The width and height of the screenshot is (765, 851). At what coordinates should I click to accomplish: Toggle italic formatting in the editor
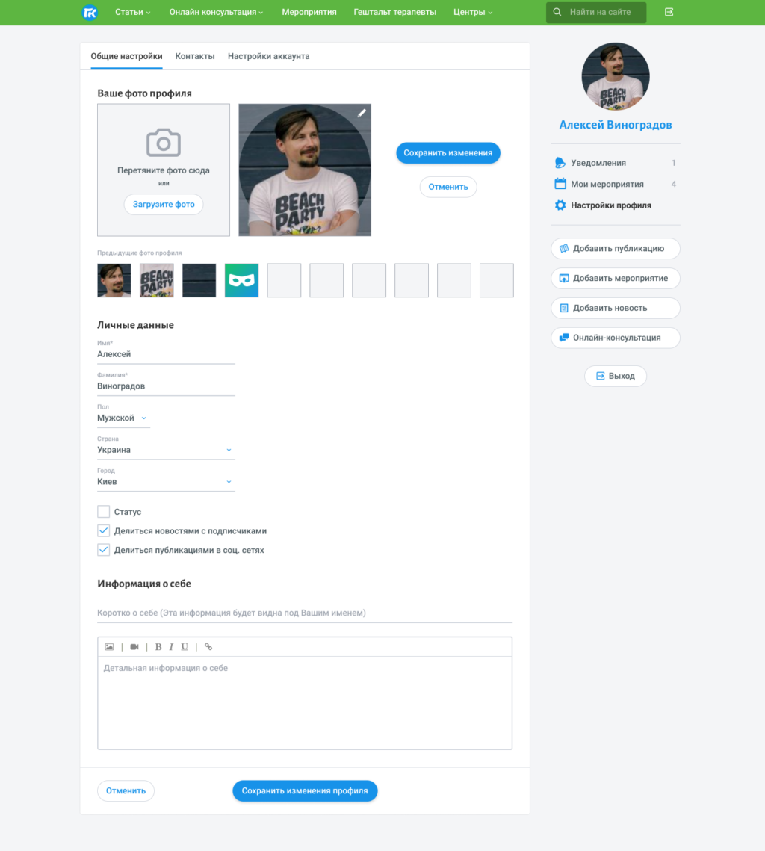(171, 647)
